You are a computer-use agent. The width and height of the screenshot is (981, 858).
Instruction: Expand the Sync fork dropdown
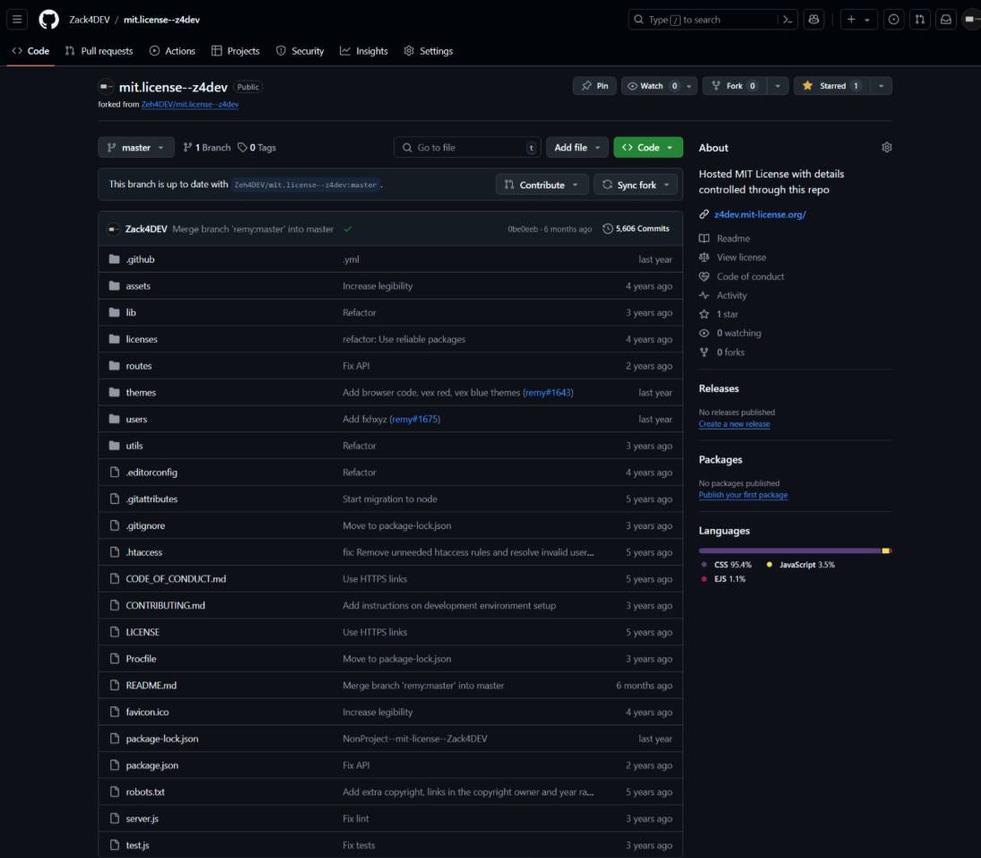tap(635, 185)
